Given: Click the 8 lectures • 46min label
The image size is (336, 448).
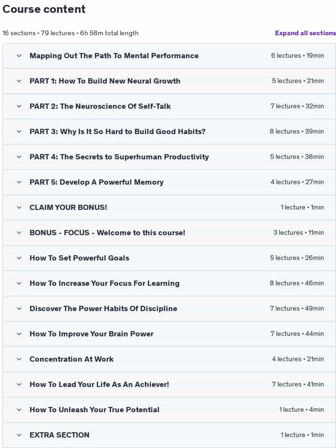Looking at the screenshot, I should point(296,283).
